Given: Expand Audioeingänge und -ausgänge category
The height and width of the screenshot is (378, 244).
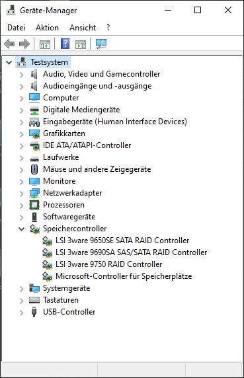Looking at the screenshot, I should pyautogui.click(x=22, y=87).
